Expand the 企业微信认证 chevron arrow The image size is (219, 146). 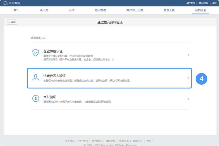pyautogui.click(x=188, y=55)
